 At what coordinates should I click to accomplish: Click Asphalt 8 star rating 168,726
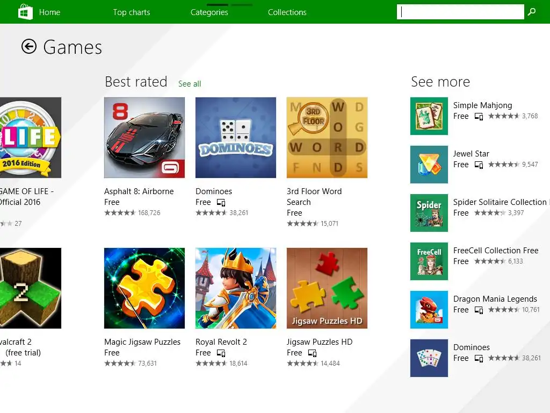pos(132,213)
